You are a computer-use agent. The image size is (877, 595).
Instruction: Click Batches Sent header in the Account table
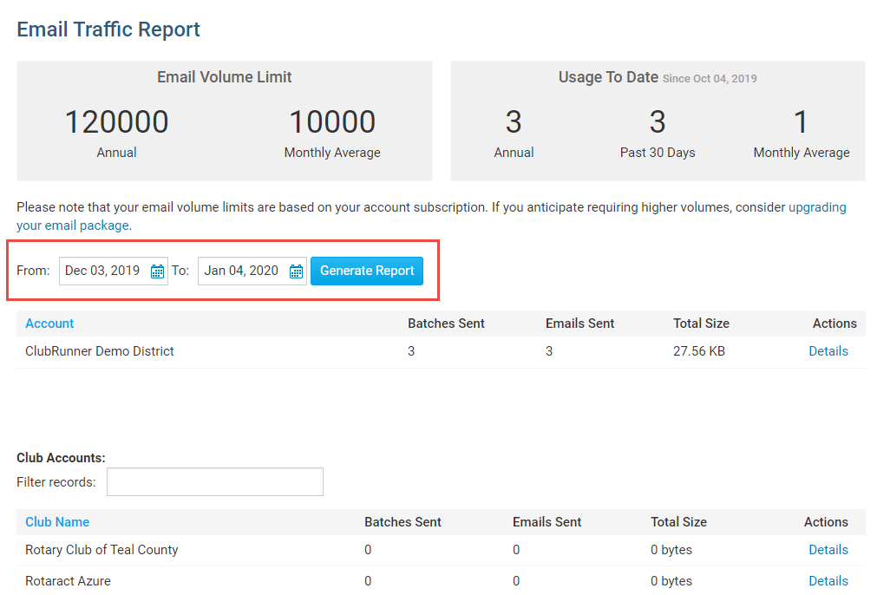(x=446, y=324)
